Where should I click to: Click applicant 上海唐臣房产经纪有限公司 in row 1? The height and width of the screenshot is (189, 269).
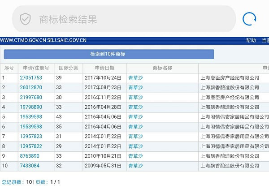pyautogui.click(x=230, y=78)
